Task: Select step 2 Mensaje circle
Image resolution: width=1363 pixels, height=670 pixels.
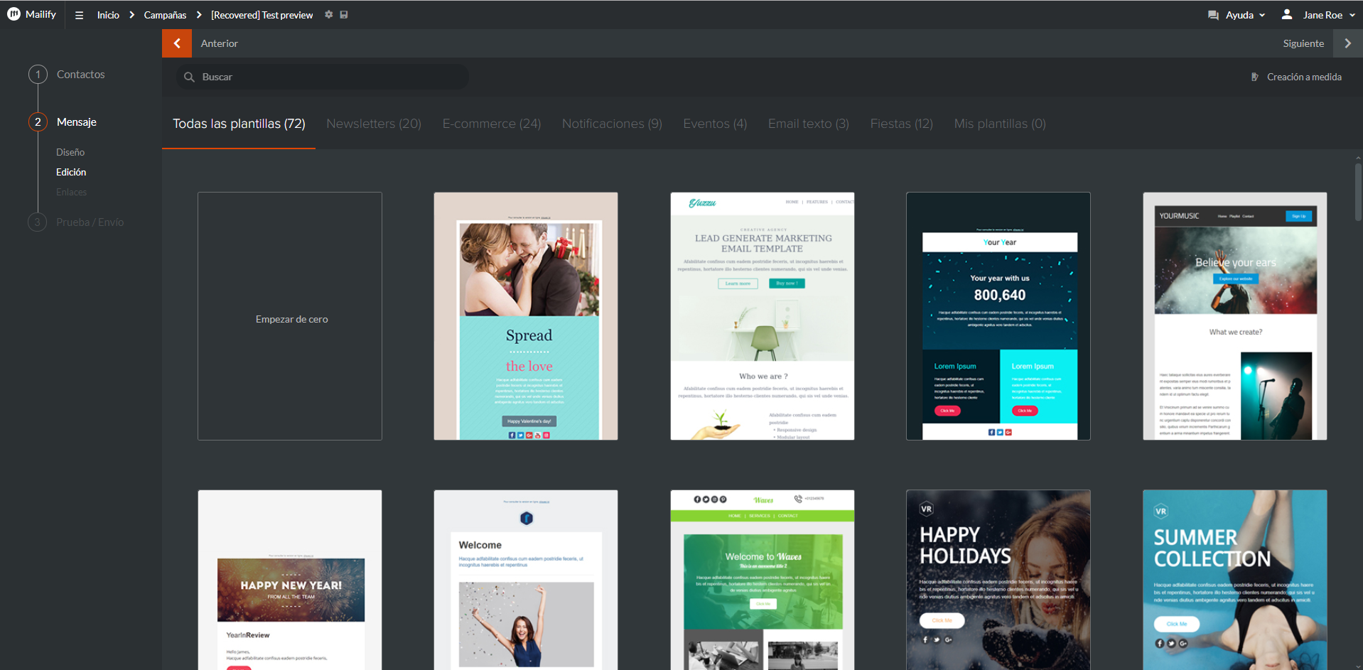Action: pos(38,122)
